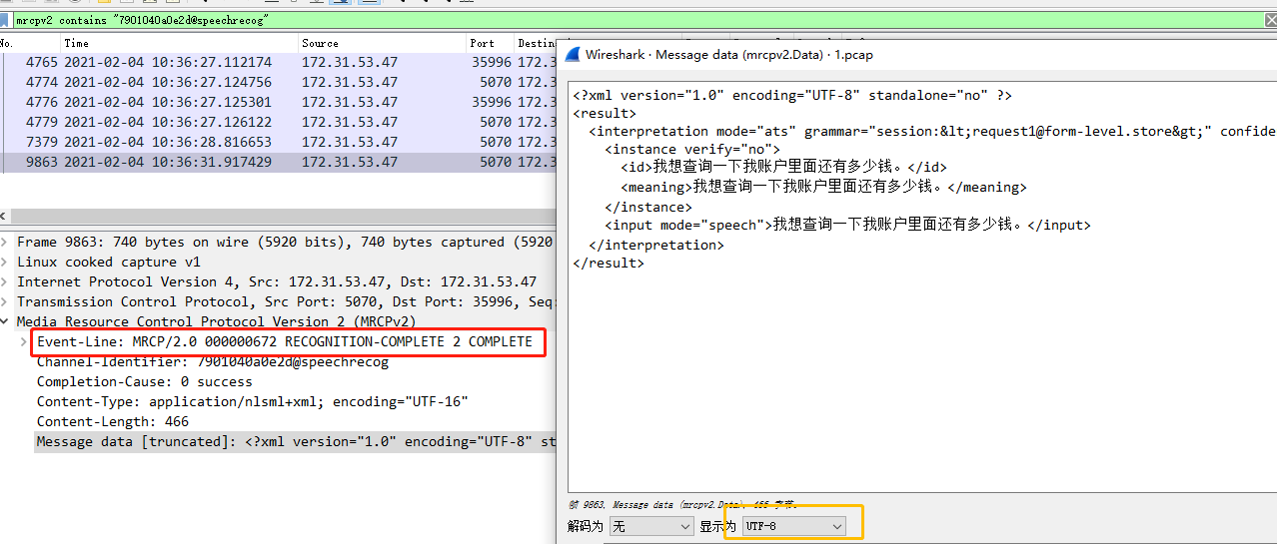
Task: Click the <id> line in message data
Action: (783, 167)
